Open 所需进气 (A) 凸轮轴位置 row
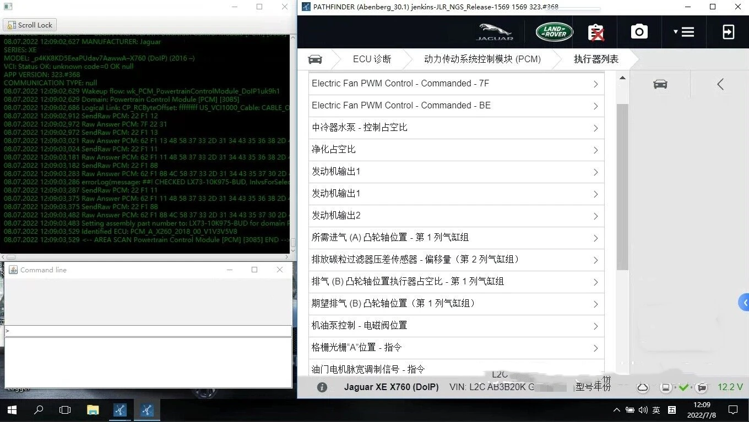The height and width of the screenshot is (422, 749). (x=456, y=238)
